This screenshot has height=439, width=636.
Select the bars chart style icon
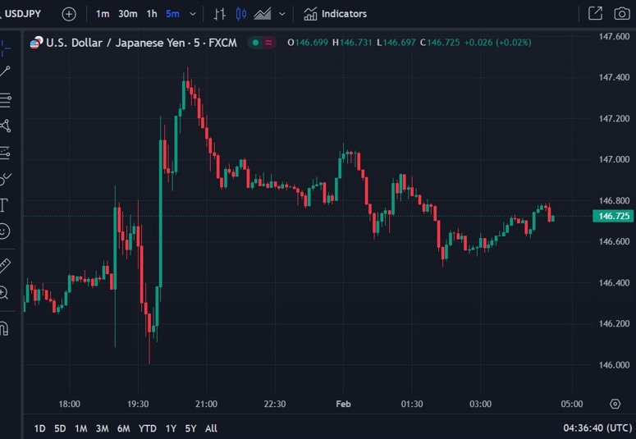219,14
